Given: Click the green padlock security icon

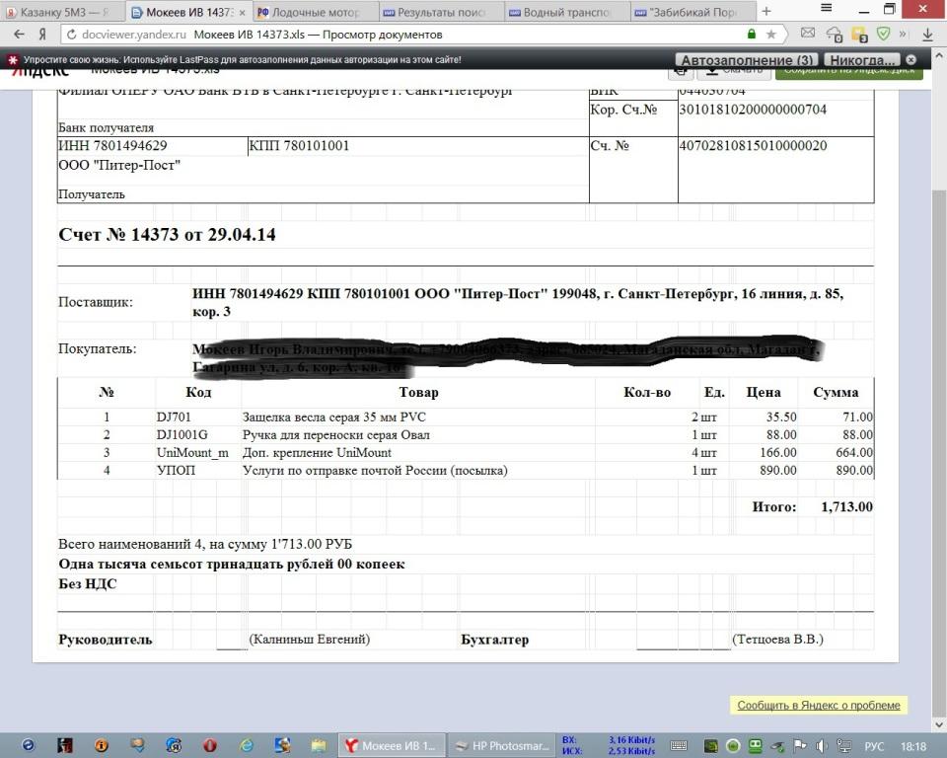Looking at the screenshot, I should 752,35.
